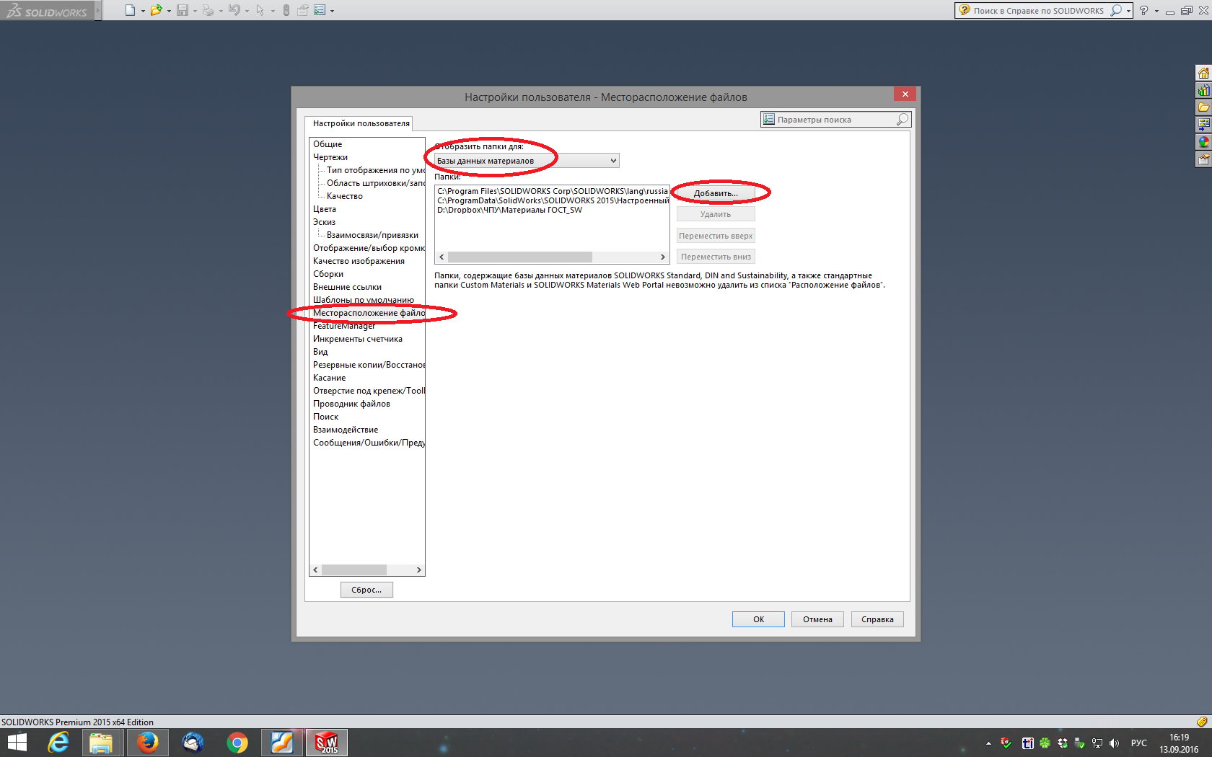The image size is (1212, 757).
Task: Expand the Open file dropdown arrow
Action: pos(169,11)
